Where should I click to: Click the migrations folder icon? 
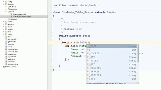(9, 9)
